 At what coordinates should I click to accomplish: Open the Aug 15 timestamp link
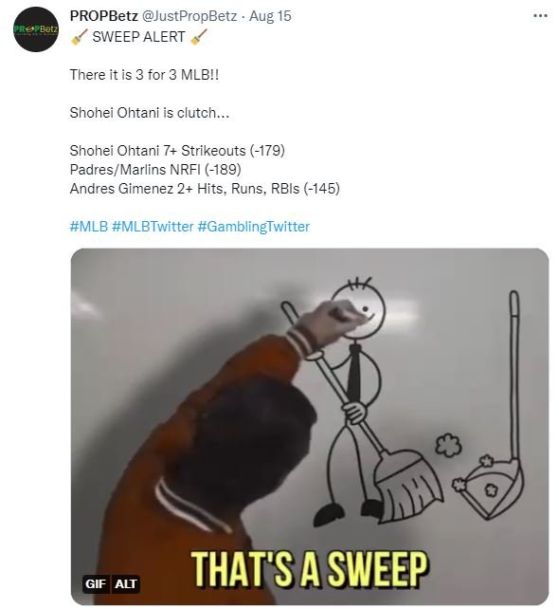coord(270,16)
